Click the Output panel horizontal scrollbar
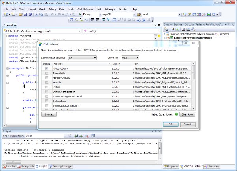 81,162
